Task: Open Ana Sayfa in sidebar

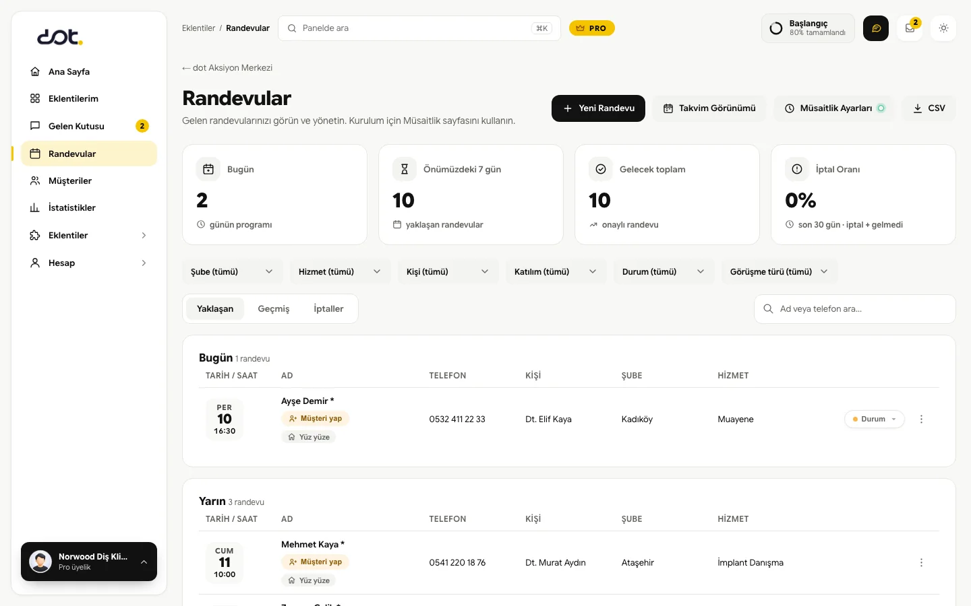Action: (x=89, y=71)
